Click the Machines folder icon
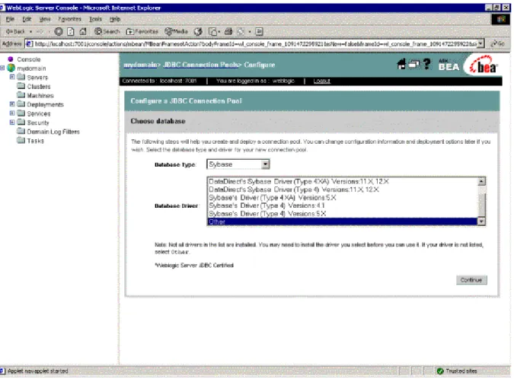The width and height of the screenshot is (514, 379). 21,95
